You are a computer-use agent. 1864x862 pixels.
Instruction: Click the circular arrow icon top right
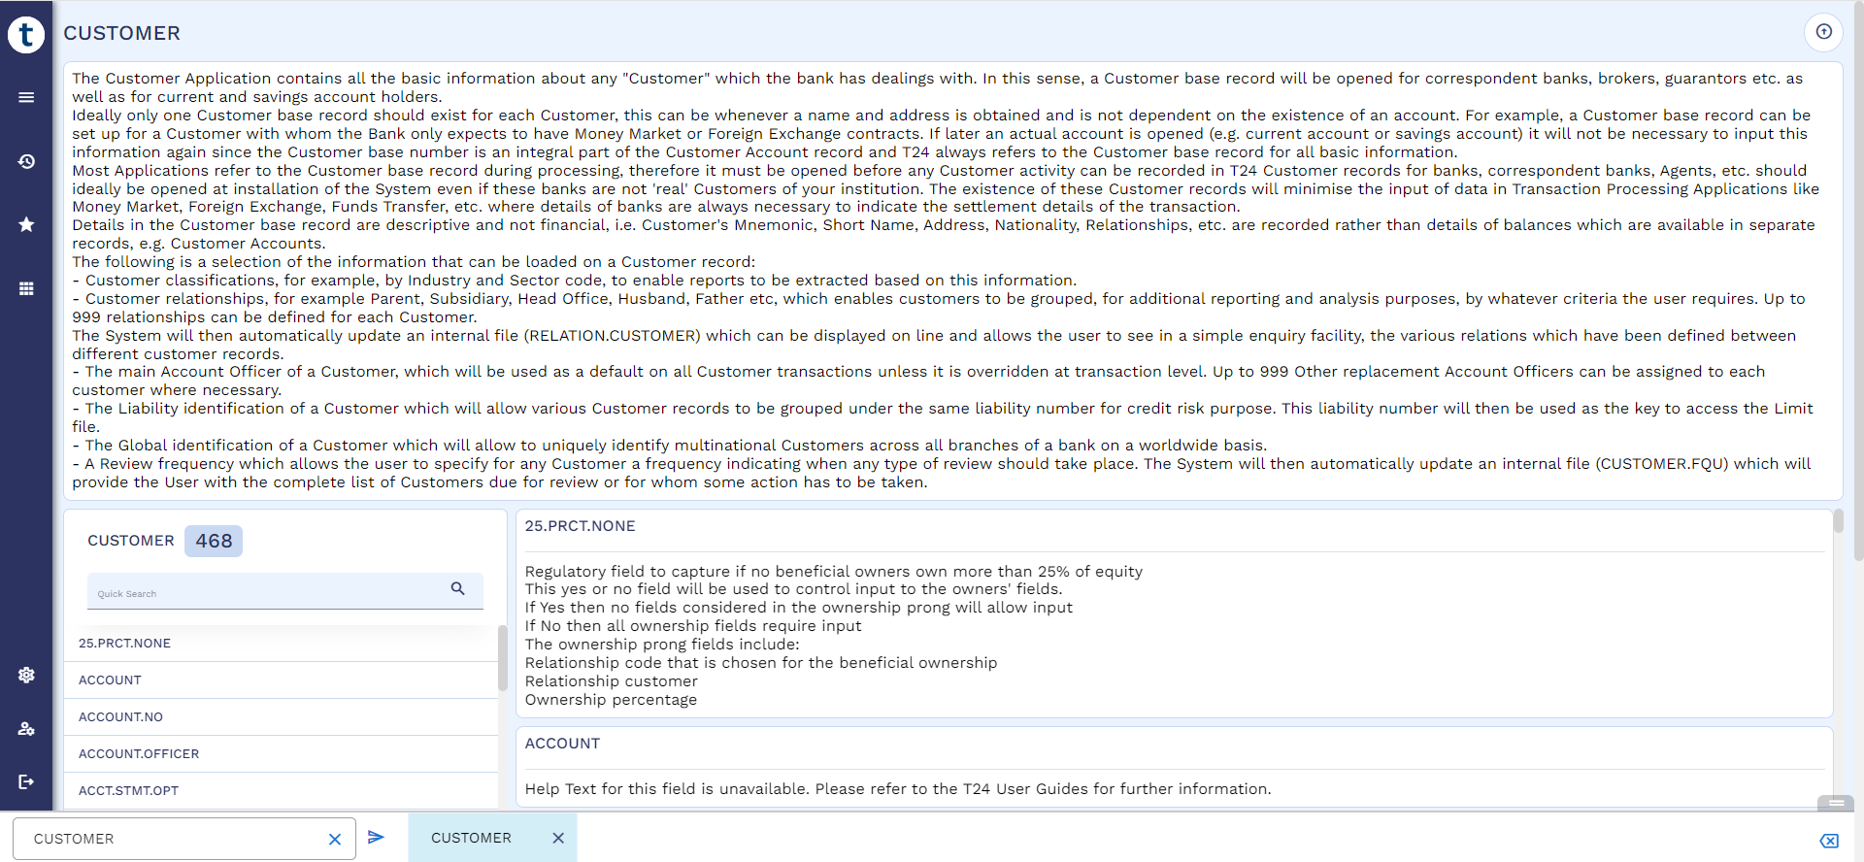tap(1823, 32)
